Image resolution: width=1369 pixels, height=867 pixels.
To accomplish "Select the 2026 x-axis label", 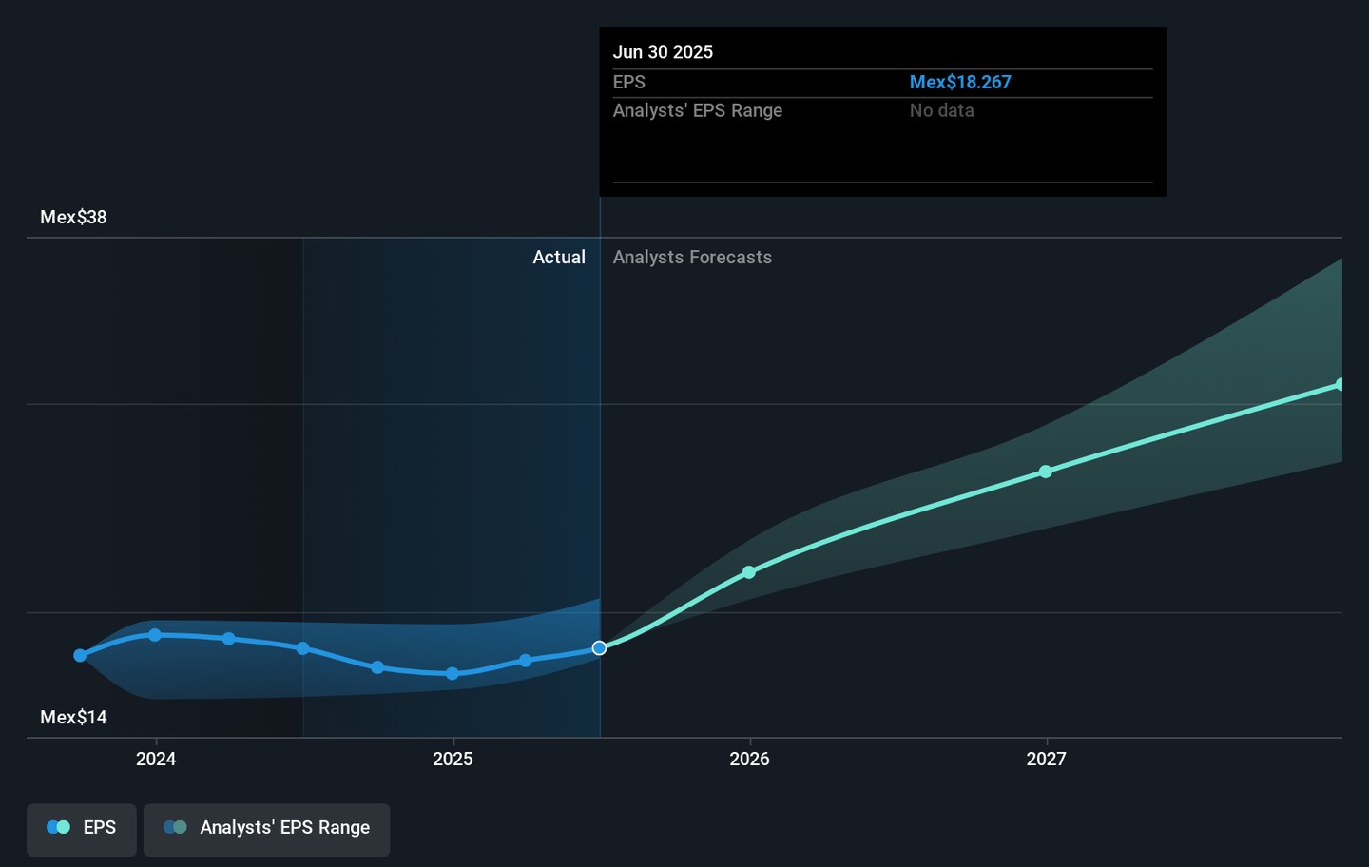I will [749, 759].
